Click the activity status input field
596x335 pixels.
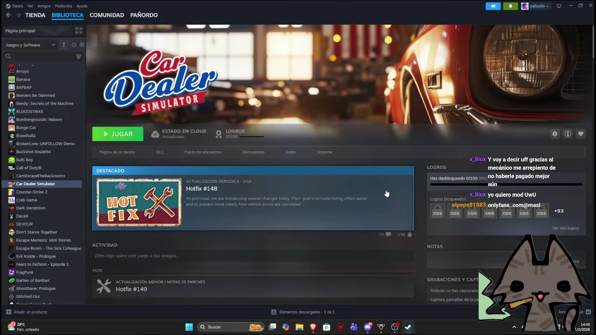253,256
